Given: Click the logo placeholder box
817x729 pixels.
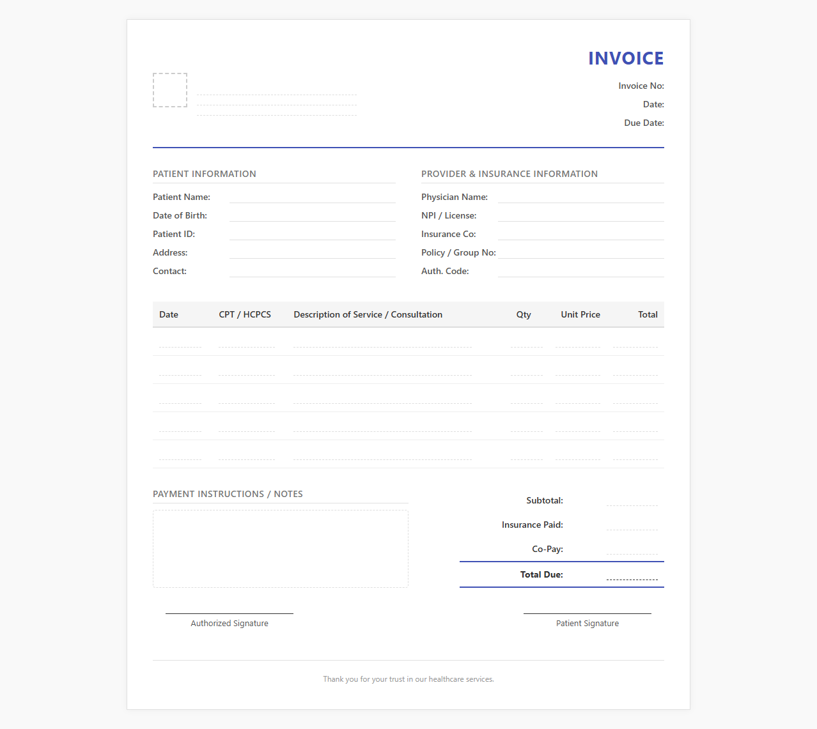Looking at the screenshot, I should [x=170, y=90].
